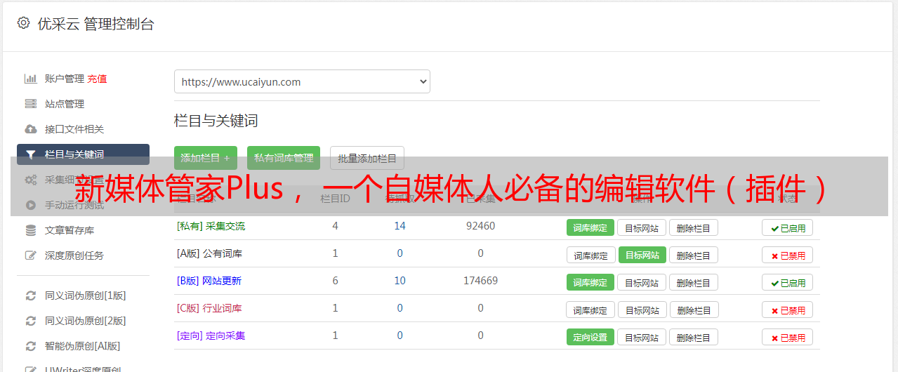The image size is (898, 372).
Task: Click the bar chart icon for 账户管理
Action: click(30, 79)
